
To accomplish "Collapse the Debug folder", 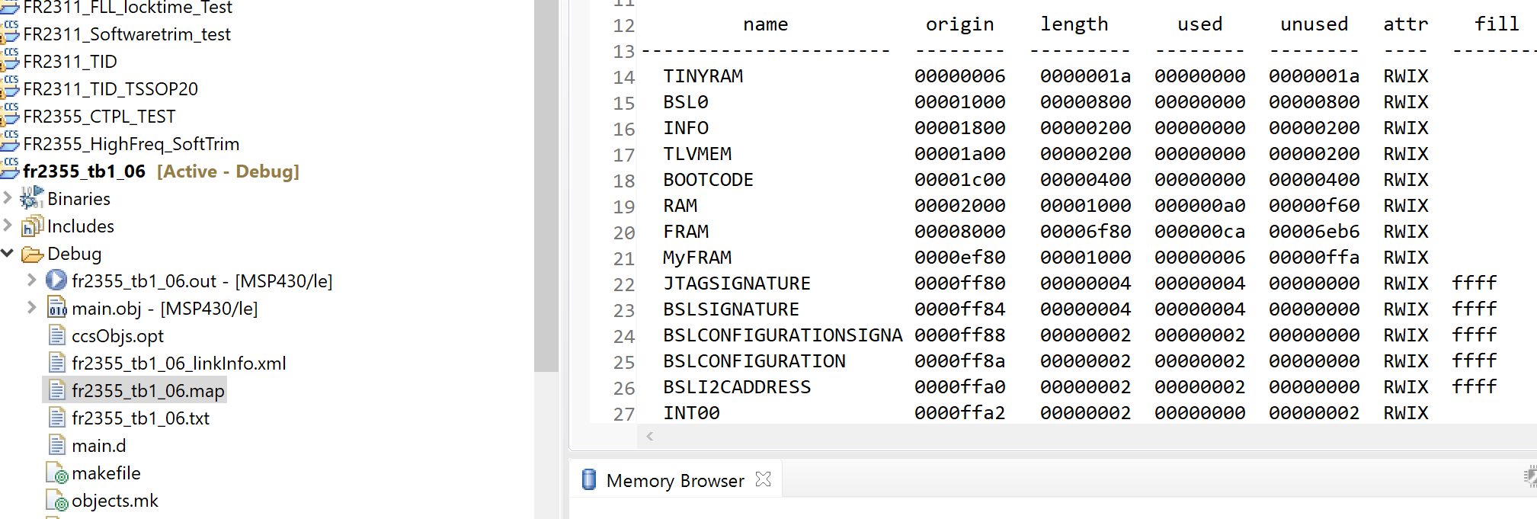I will (x=8, y=254).
